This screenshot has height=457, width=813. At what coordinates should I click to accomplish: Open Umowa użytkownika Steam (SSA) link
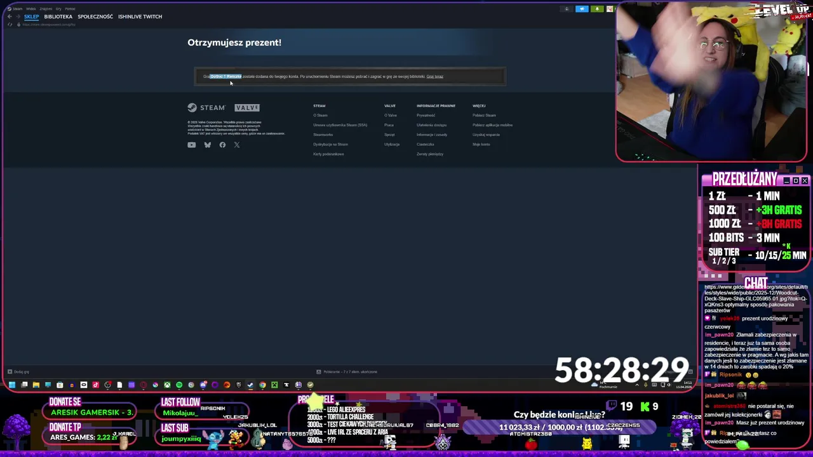pos(340,125)
